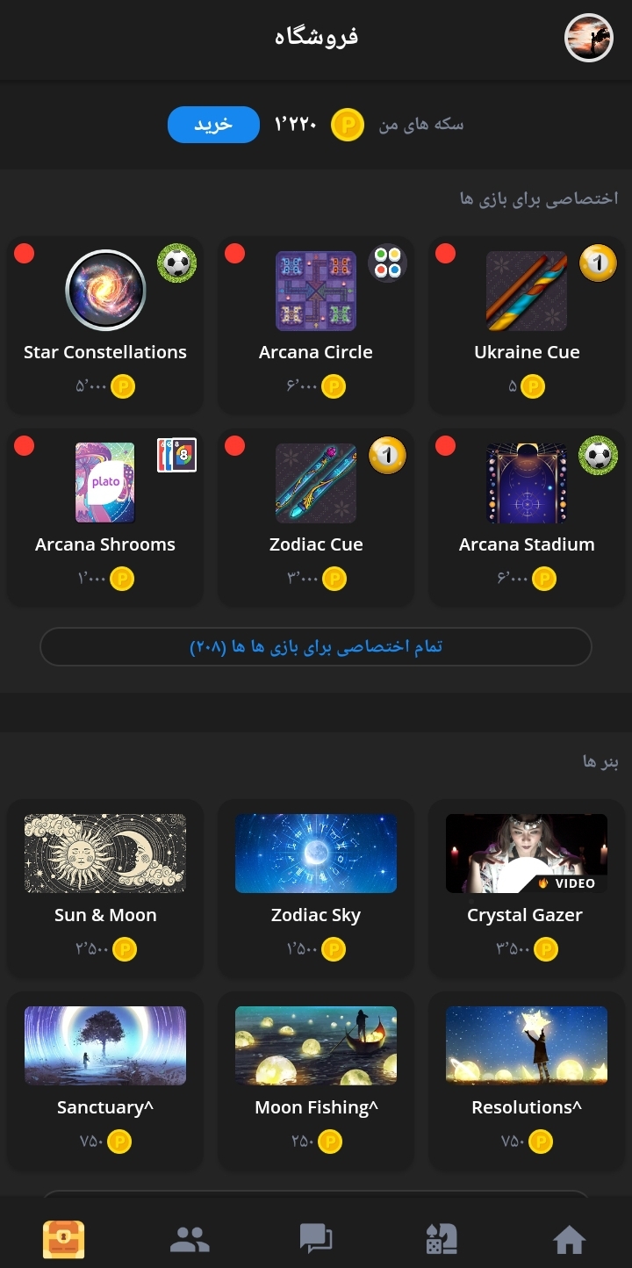Tap the billiard ball badge on Ukraine Cue
632x1268 pixels.
click(598, 263)
